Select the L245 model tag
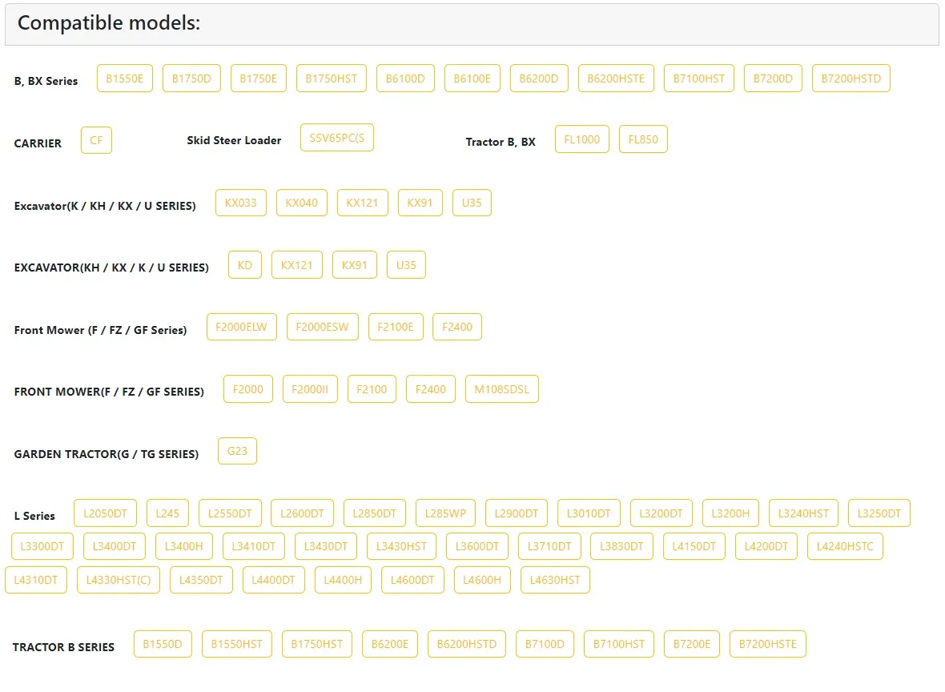The height and width of the screenshot is (692, 945). pos(167,513)
